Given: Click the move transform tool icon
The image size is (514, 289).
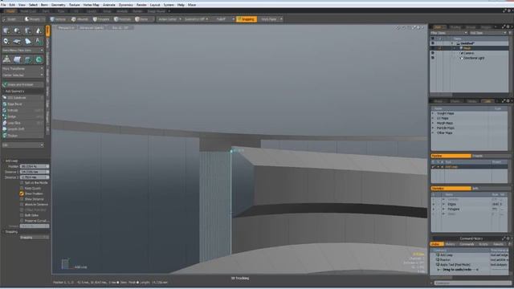Looking at the screenshot, I should (6, 59).
